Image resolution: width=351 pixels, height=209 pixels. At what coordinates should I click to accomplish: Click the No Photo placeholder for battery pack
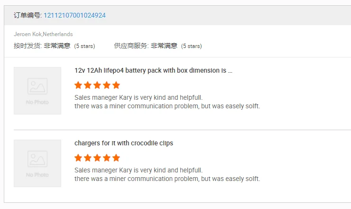tap(37, 91)
